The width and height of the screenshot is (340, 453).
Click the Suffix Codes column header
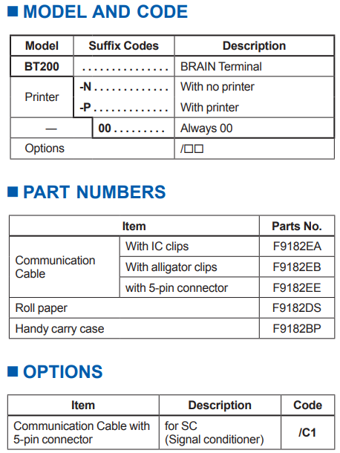click(x=124, y=45)
